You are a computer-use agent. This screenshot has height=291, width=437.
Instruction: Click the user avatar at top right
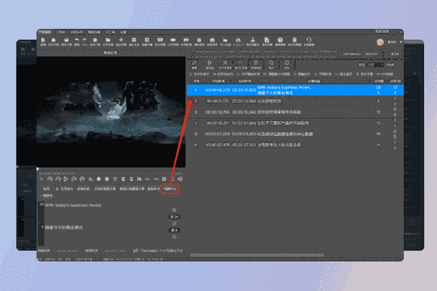tap(380, 42)
